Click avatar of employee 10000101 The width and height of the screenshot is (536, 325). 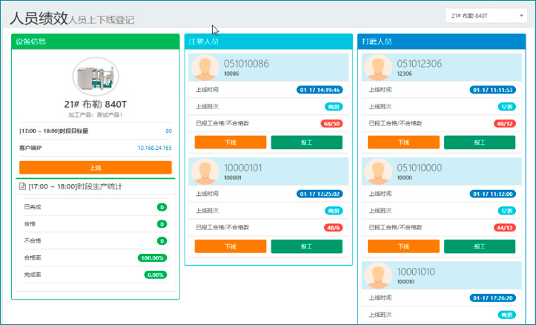coord(205,172)
